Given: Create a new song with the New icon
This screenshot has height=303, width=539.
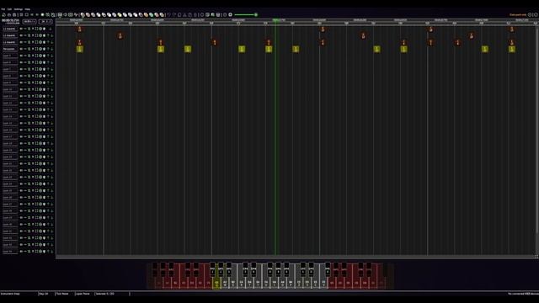Looking at the screenshot, I should pyautogui.click(x=3, y=15).
